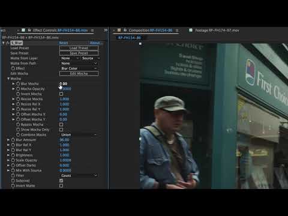Select RP-FH154-B6 comp breadcrumb tab
The image size is (288, 216).
point(130,38)
